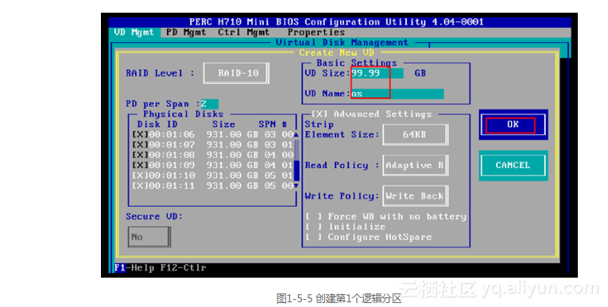Switch to the VD Mgmt tab

click(x=134, y=33)
